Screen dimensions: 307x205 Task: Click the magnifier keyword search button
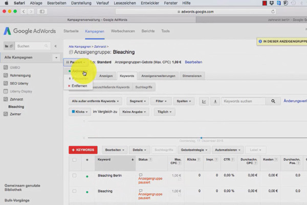click(273, 101)
